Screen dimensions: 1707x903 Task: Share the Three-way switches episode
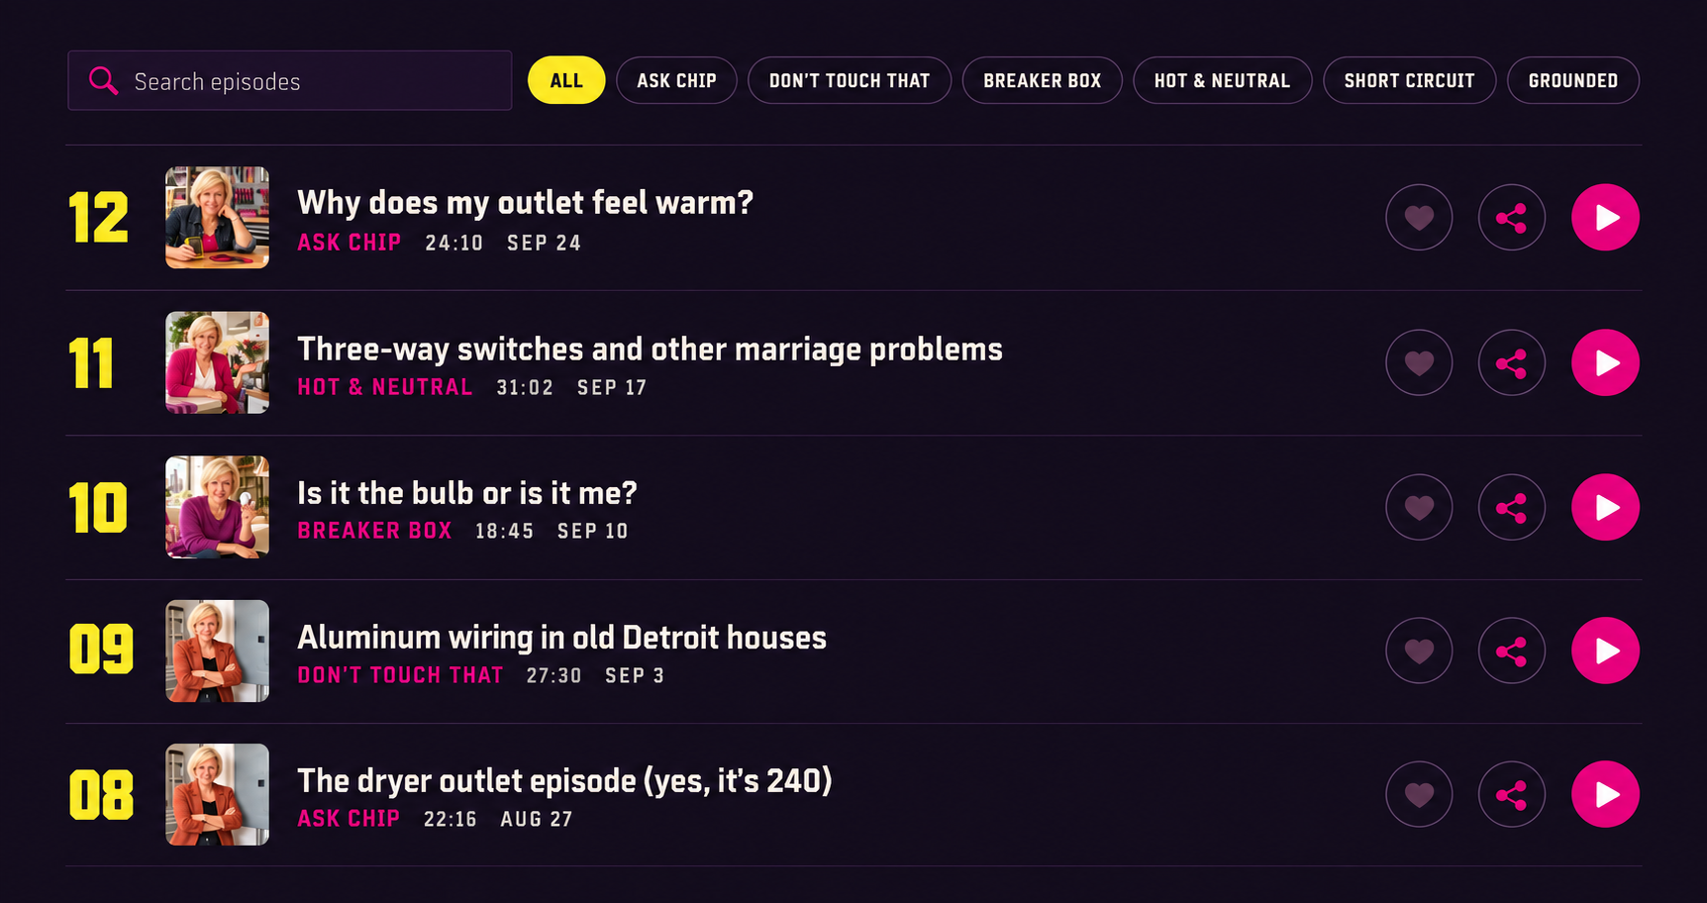(x=1512, y=362)
